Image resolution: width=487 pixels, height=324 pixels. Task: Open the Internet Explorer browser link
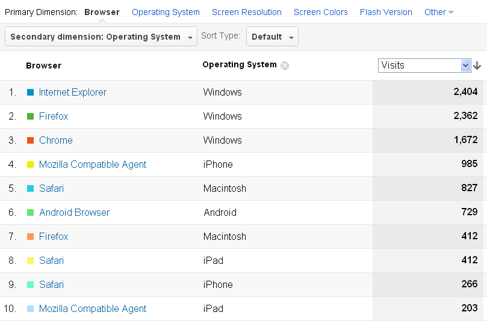coord(73,92)
